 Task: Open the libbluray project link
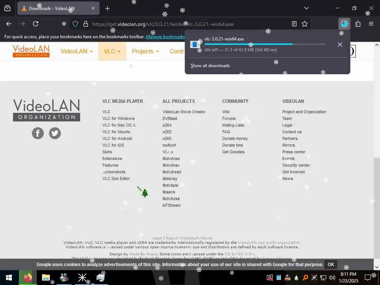tap(170, 178)
